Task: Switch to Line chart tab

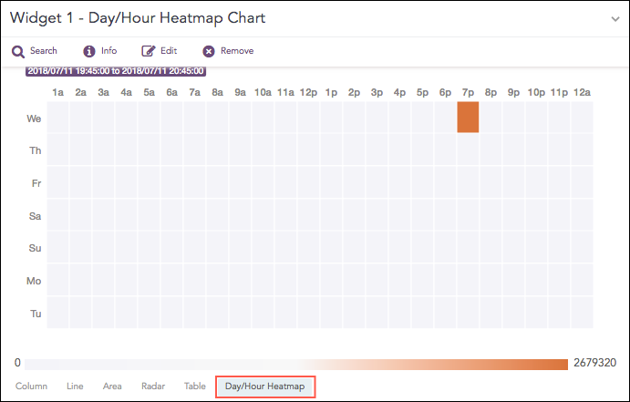Action: click(75, 387)
